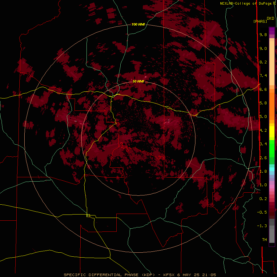
Task: Click the 50 NMI range ring label
Action: point(138,81)
